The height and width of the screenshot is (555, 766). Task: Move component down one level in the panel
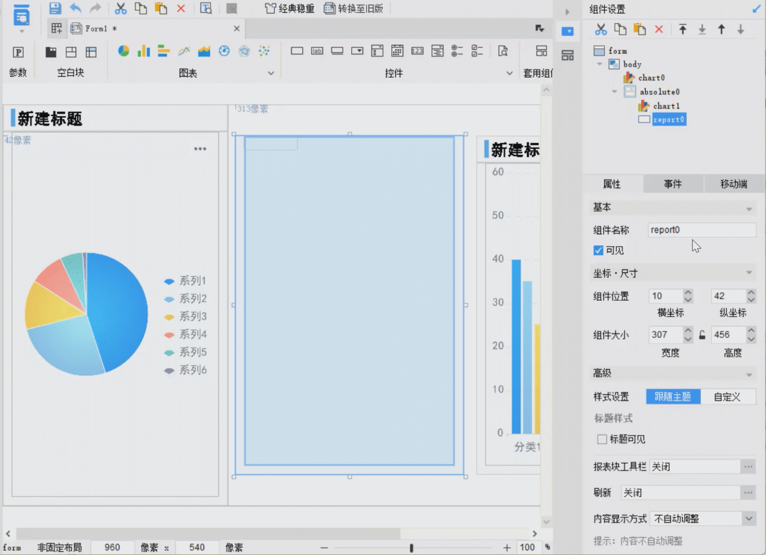pyautogui.click(x=741, y=29)
